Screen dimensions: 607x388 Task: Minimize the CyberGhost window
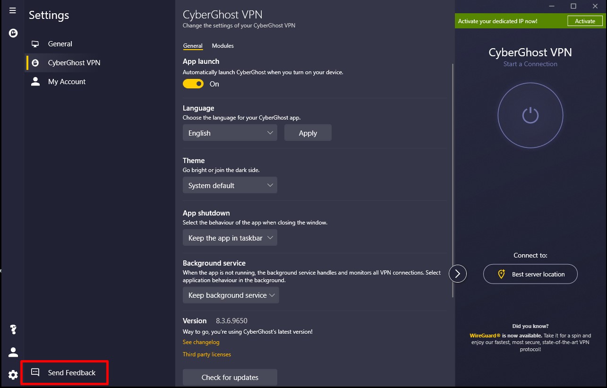pyautogui.click(x=552, y=6)
